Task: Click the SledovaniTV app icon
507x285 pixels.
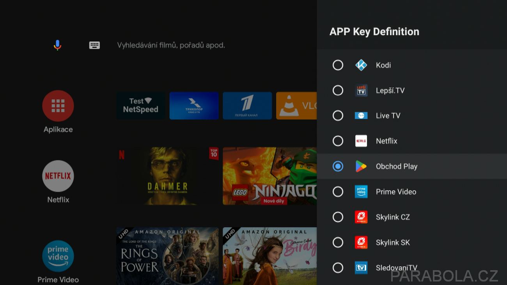Action: coord(361,268)
